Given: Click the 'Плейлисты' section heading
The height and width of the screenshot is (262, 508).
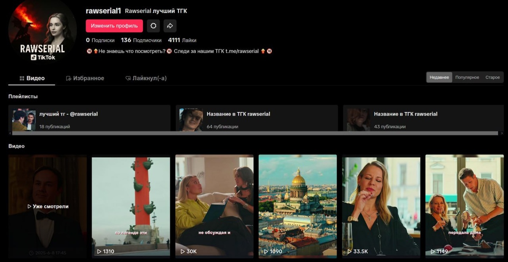Looking at the screenshot, I should (23, 97).
